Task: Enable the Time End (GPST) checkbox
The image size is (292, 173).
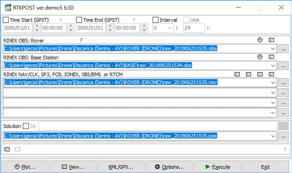Action: point(79,20)
